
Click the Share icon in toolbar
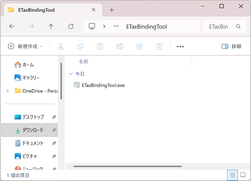(x=140, y=46)
